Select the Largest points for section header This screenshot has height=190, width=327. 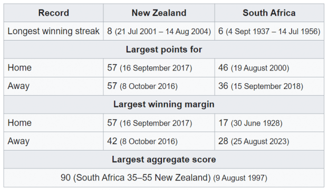[164, 49]
